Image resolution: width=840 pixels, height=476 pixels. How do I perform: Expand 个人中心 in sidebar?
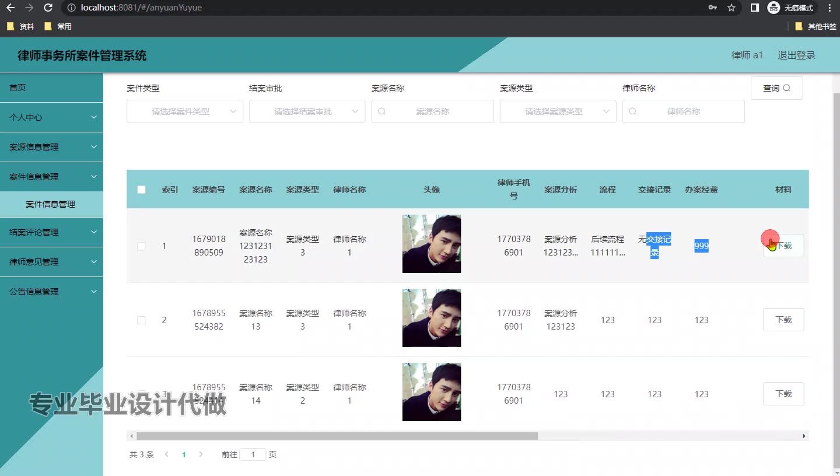(51, 117)
